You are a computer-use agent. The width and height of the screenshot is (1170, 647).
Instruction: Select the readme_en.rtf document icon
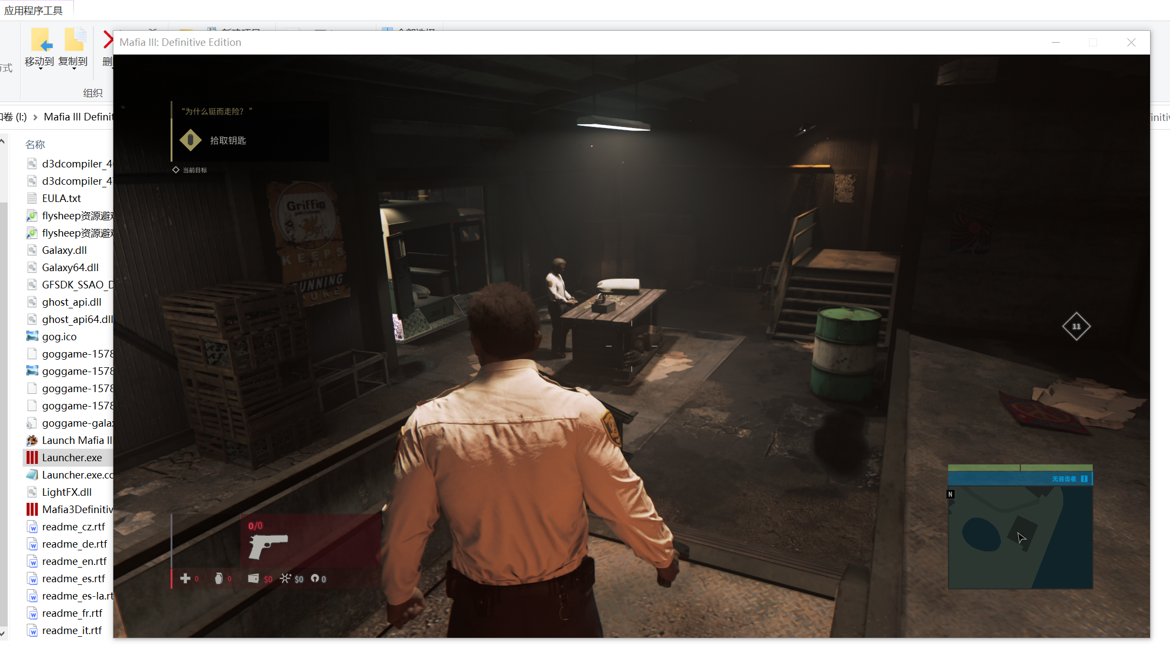tap(32, 561)
